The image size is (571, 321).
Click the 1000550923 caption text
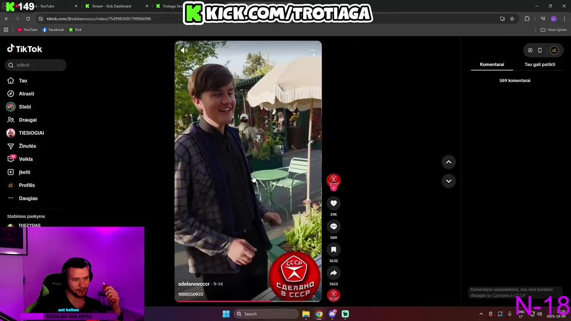pyautogui.click(x=190, y=294)
